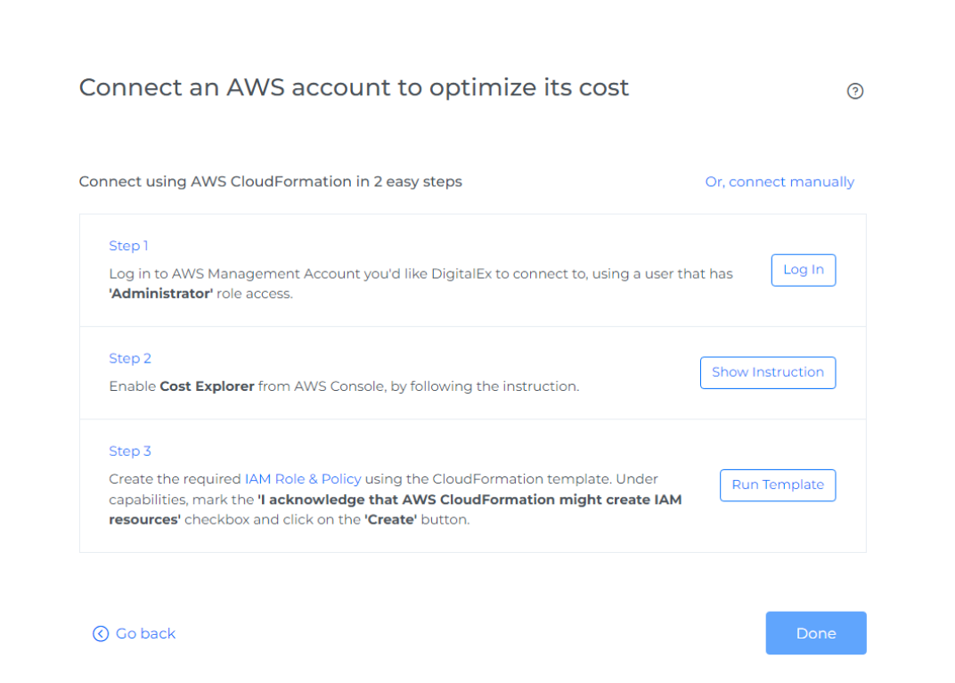Click the Done button
The height and width of the screenshot is (683, 955).
pos(816,633)
